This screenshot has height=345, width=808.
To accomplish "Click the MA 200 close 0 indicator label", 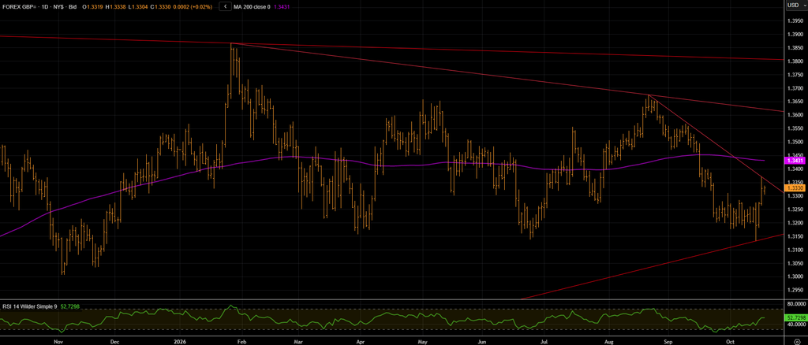I will pyautogui.click(x=253, y=6).
